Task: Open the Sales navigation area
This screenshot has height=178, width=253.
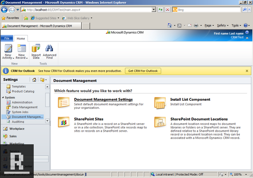Action: [x=13, y=136]
